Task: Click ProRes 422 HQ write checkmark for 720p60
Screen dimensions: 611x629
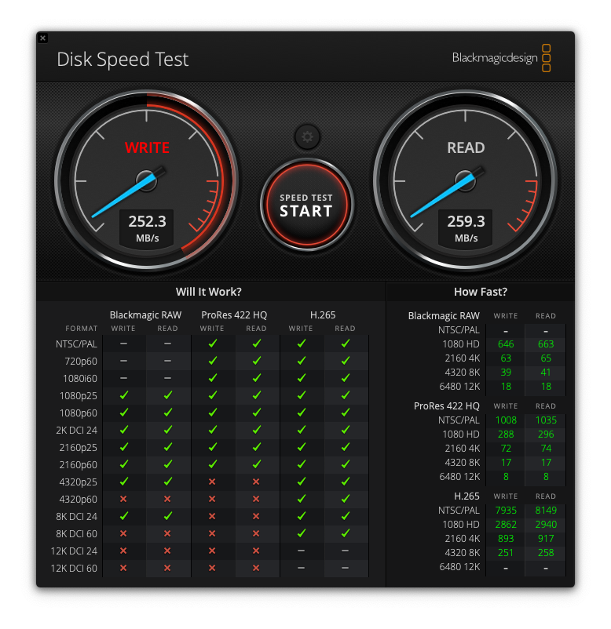Action: tap(213, 361)
